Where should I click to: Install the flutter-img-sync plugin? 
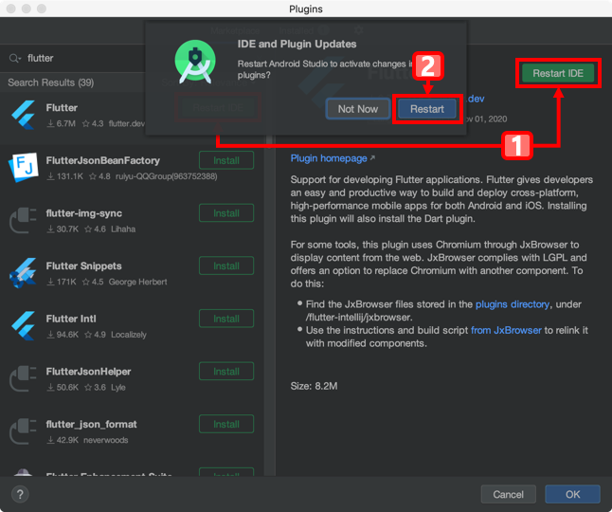(x=226, y=213)
